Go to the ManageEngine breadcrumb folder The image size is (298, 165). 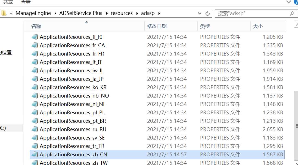[x=33, y=13]
